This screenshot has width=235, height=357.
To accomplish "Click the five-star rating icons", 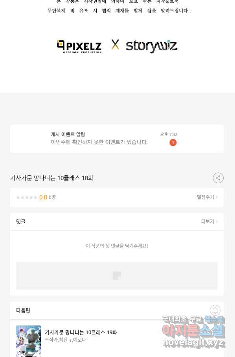I will coord(27,197).
